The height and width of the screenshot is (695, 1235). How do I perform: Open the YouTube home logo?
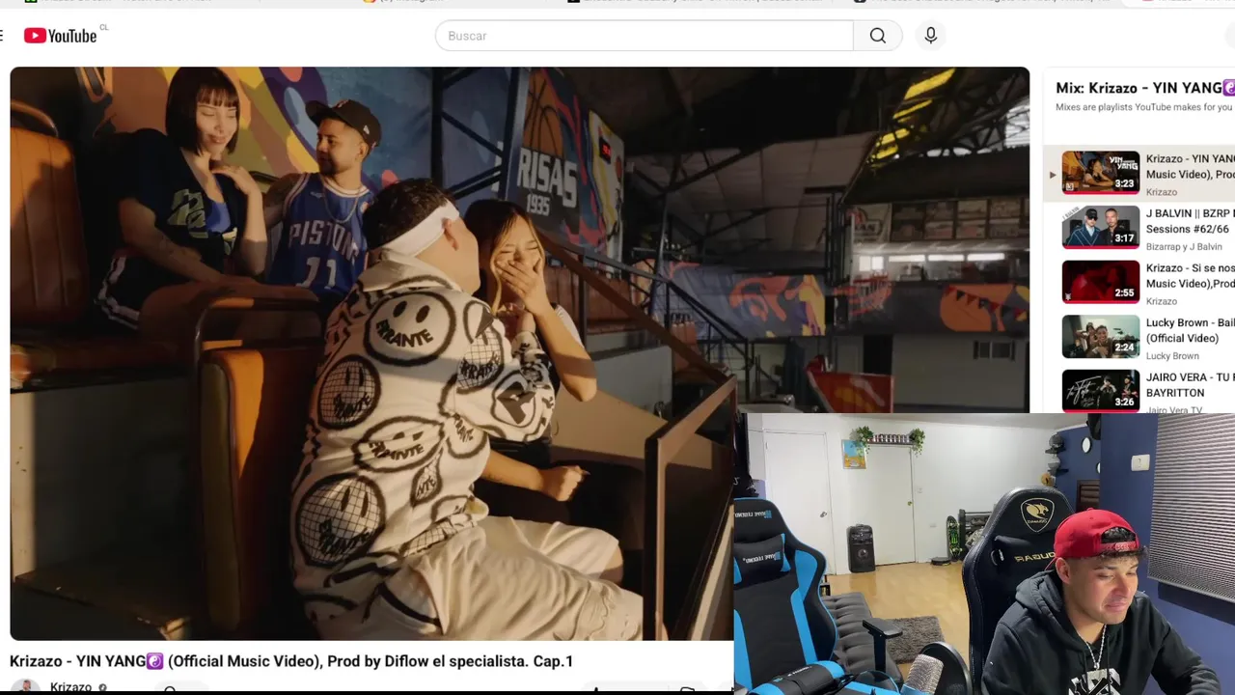pyautogui.click(x=60, y=36)
